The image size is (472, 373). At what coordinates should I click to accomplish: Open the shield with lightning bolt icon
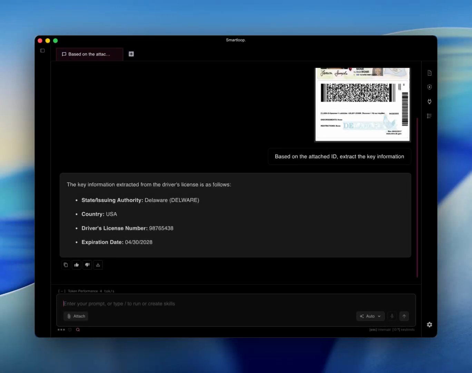[x=429, y=87]
